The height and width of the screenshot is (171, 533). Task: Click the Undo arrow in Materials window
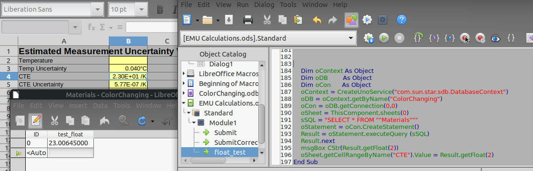(x=104, y=121)
